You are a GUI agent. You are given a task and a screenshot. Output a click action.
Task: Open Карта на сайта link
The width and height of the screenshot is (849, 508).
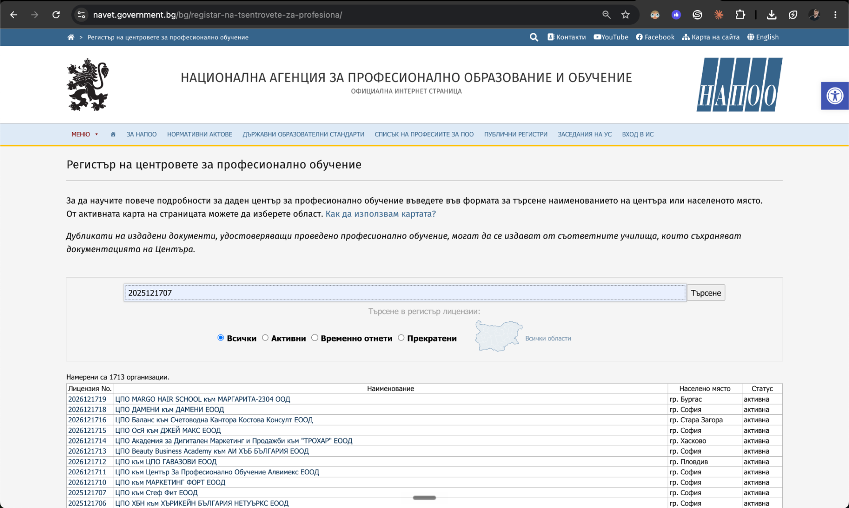click(711, 37)
